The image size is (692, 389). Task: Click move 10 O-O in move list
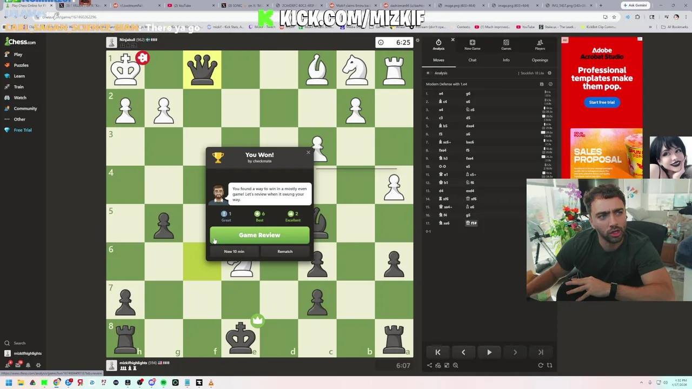click(442, 166)
